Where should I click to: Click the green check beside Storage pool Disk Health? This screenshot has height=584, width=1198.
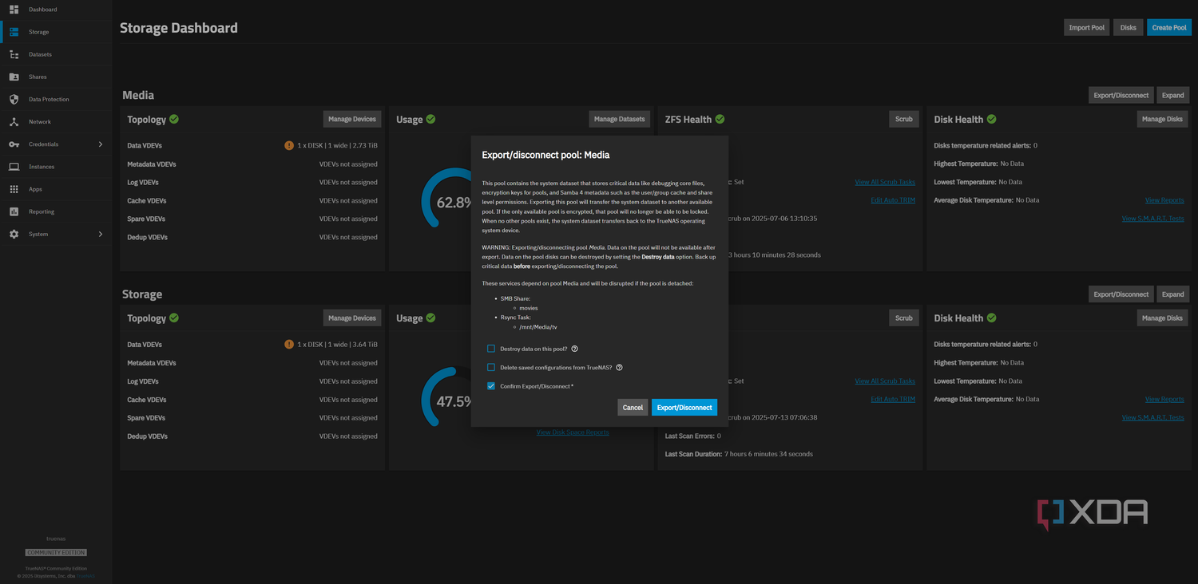991,318
